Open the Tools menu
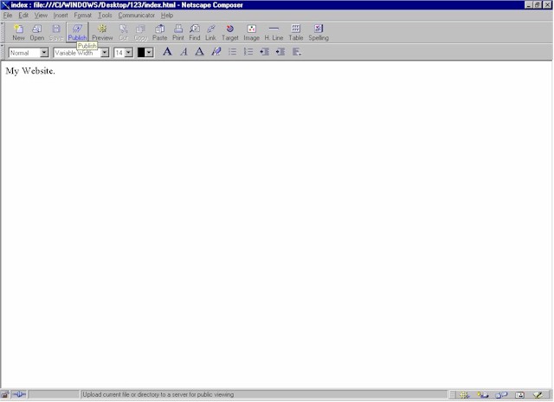554x402 pixels. pos(105,16)
